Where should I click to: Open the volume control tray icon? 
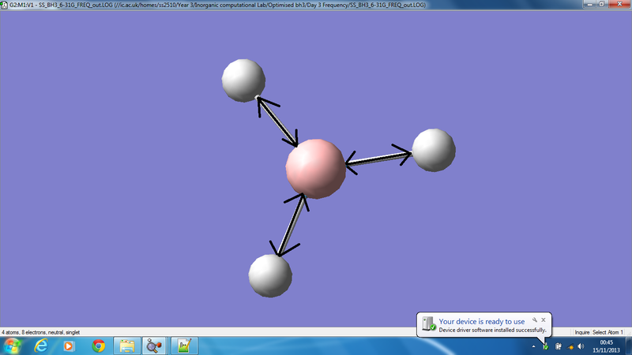point(581,346)
